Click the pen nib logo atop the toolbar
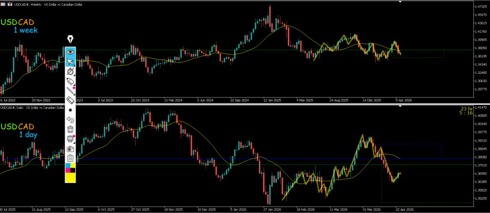Viewport: 490px width, 213px height. point(70,39)
